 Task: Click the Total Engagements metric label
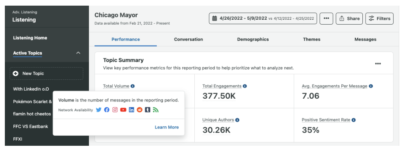click(222, 86)
